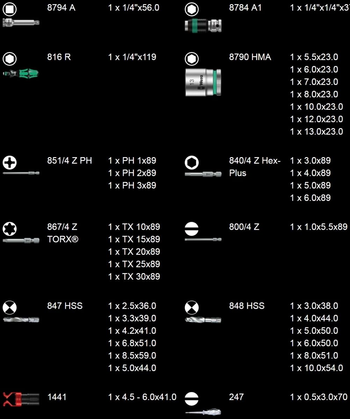Click the drill-point icon beside 847 HSS
The image size is (350, 419).
click(x=10, y=308)
